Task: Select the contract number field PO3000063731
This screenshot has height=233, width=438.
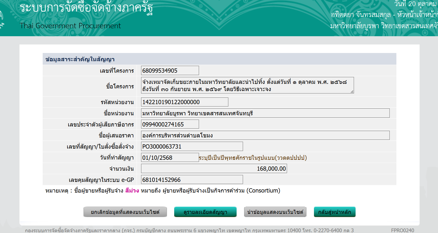Action: 192,146
